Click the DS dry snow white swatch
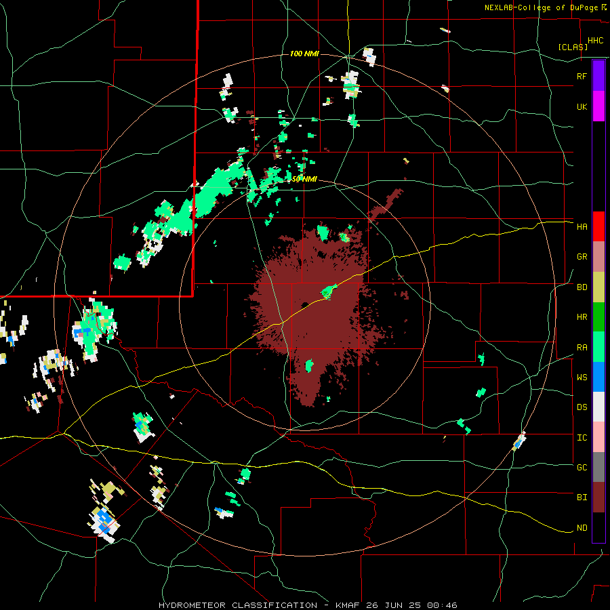 click(x=598, y=407)
